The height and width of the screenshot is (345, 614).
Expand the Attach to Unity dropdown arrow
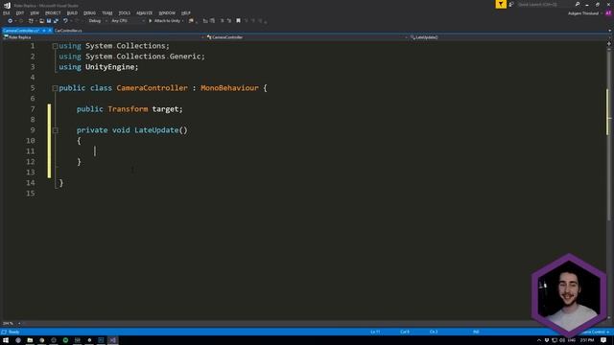click(x=183, y=21)
